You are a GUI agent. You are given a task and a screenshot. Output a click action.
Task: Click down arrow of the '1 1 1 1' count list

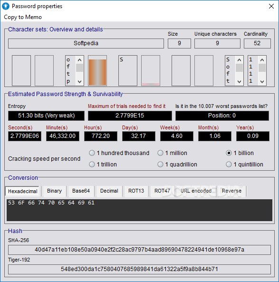coord(262,81)
